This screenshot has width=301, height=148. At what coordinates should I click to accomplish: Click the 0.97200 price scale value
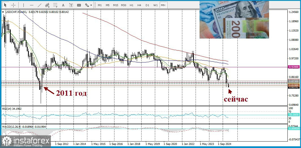point(294,58)
